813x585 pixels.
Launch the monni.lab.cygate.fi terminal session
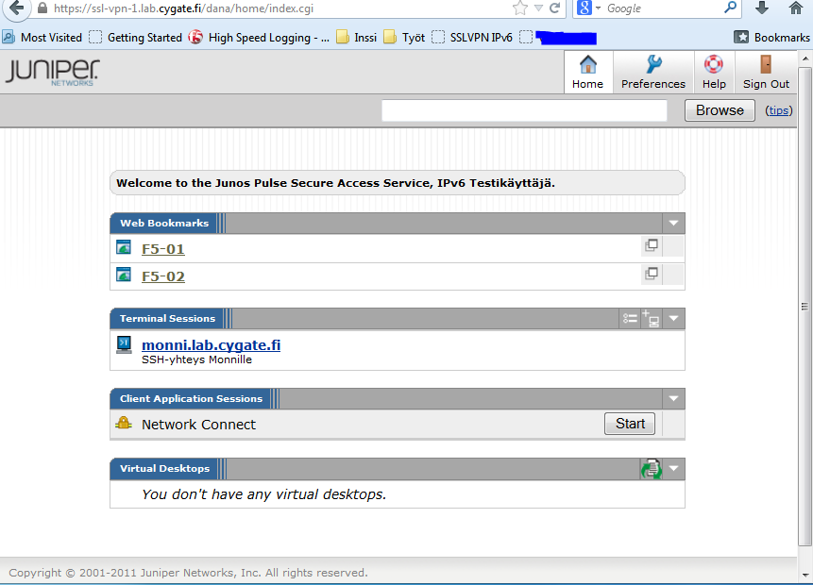[x=211, y=345]
